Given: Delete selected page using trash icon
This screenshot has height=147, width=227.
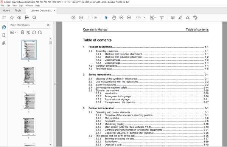Looking at the screenshot, I should (x=22, y=32).
